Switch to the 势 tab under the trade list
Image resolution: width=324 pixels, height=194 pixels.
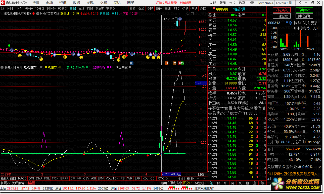coord(233,183)
